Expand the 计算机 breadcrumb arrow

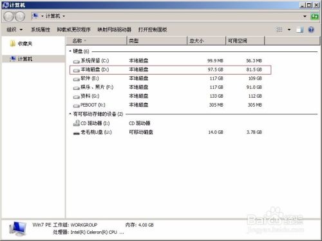coord(64,16)
